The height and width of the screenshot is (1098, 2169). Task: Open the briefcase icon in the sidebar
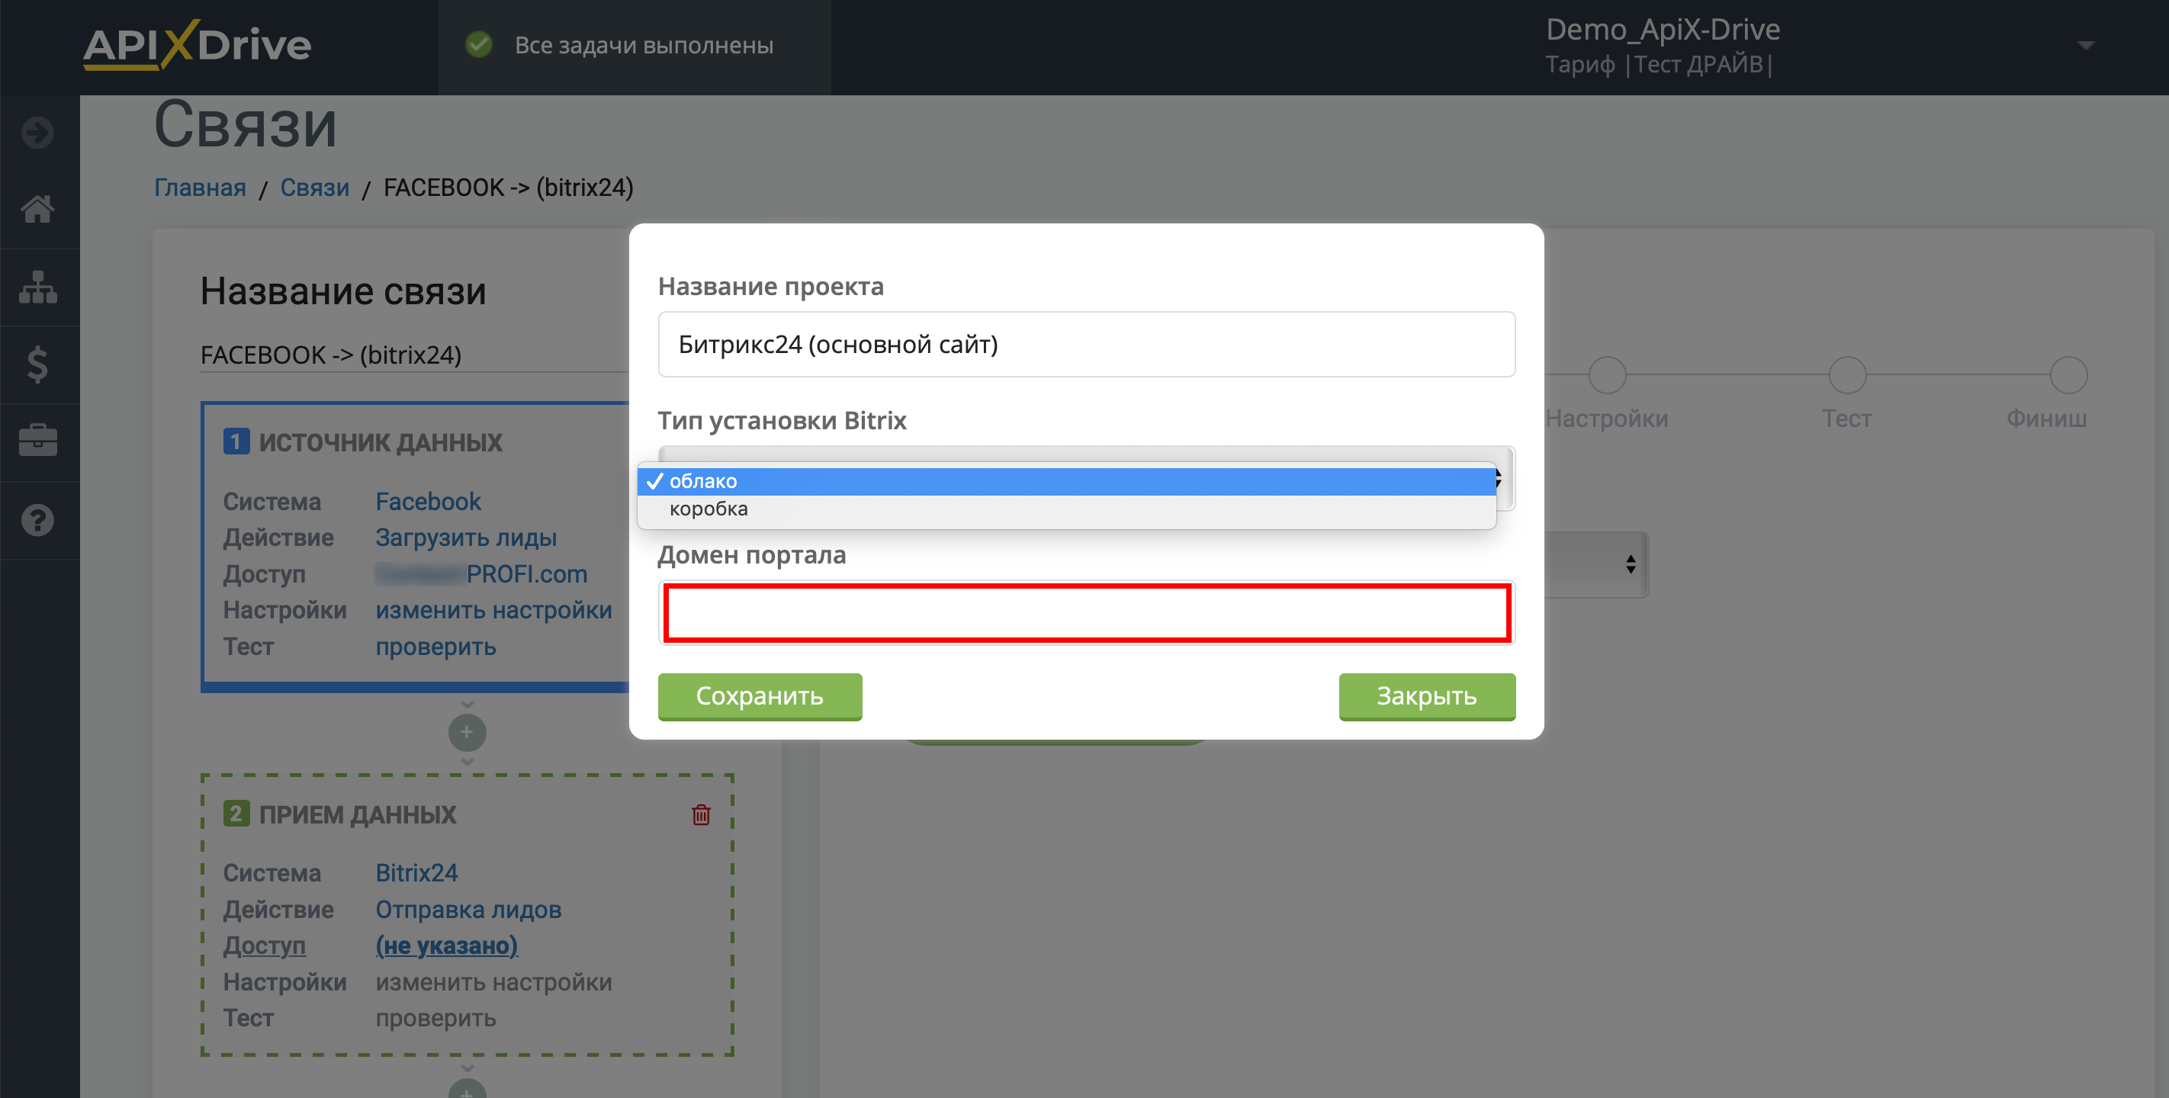38,441
